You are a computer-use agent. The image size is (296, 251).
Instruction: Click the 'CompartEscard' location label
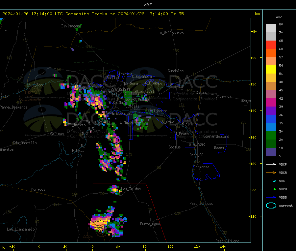[216, 136]
